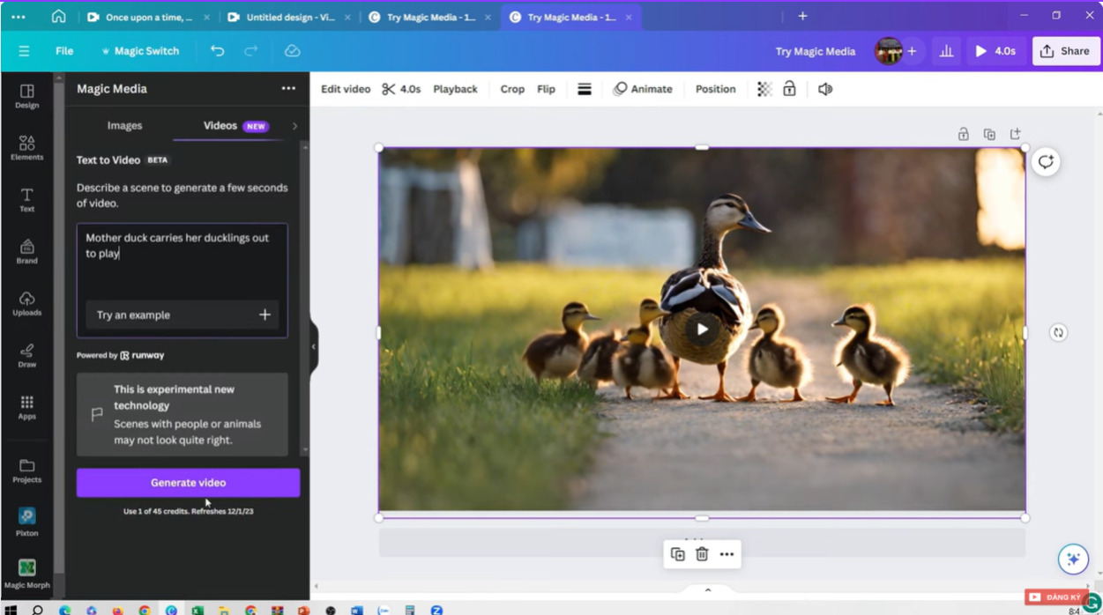Expand the page thumbnails chevron at bottom

coord(708,590)
